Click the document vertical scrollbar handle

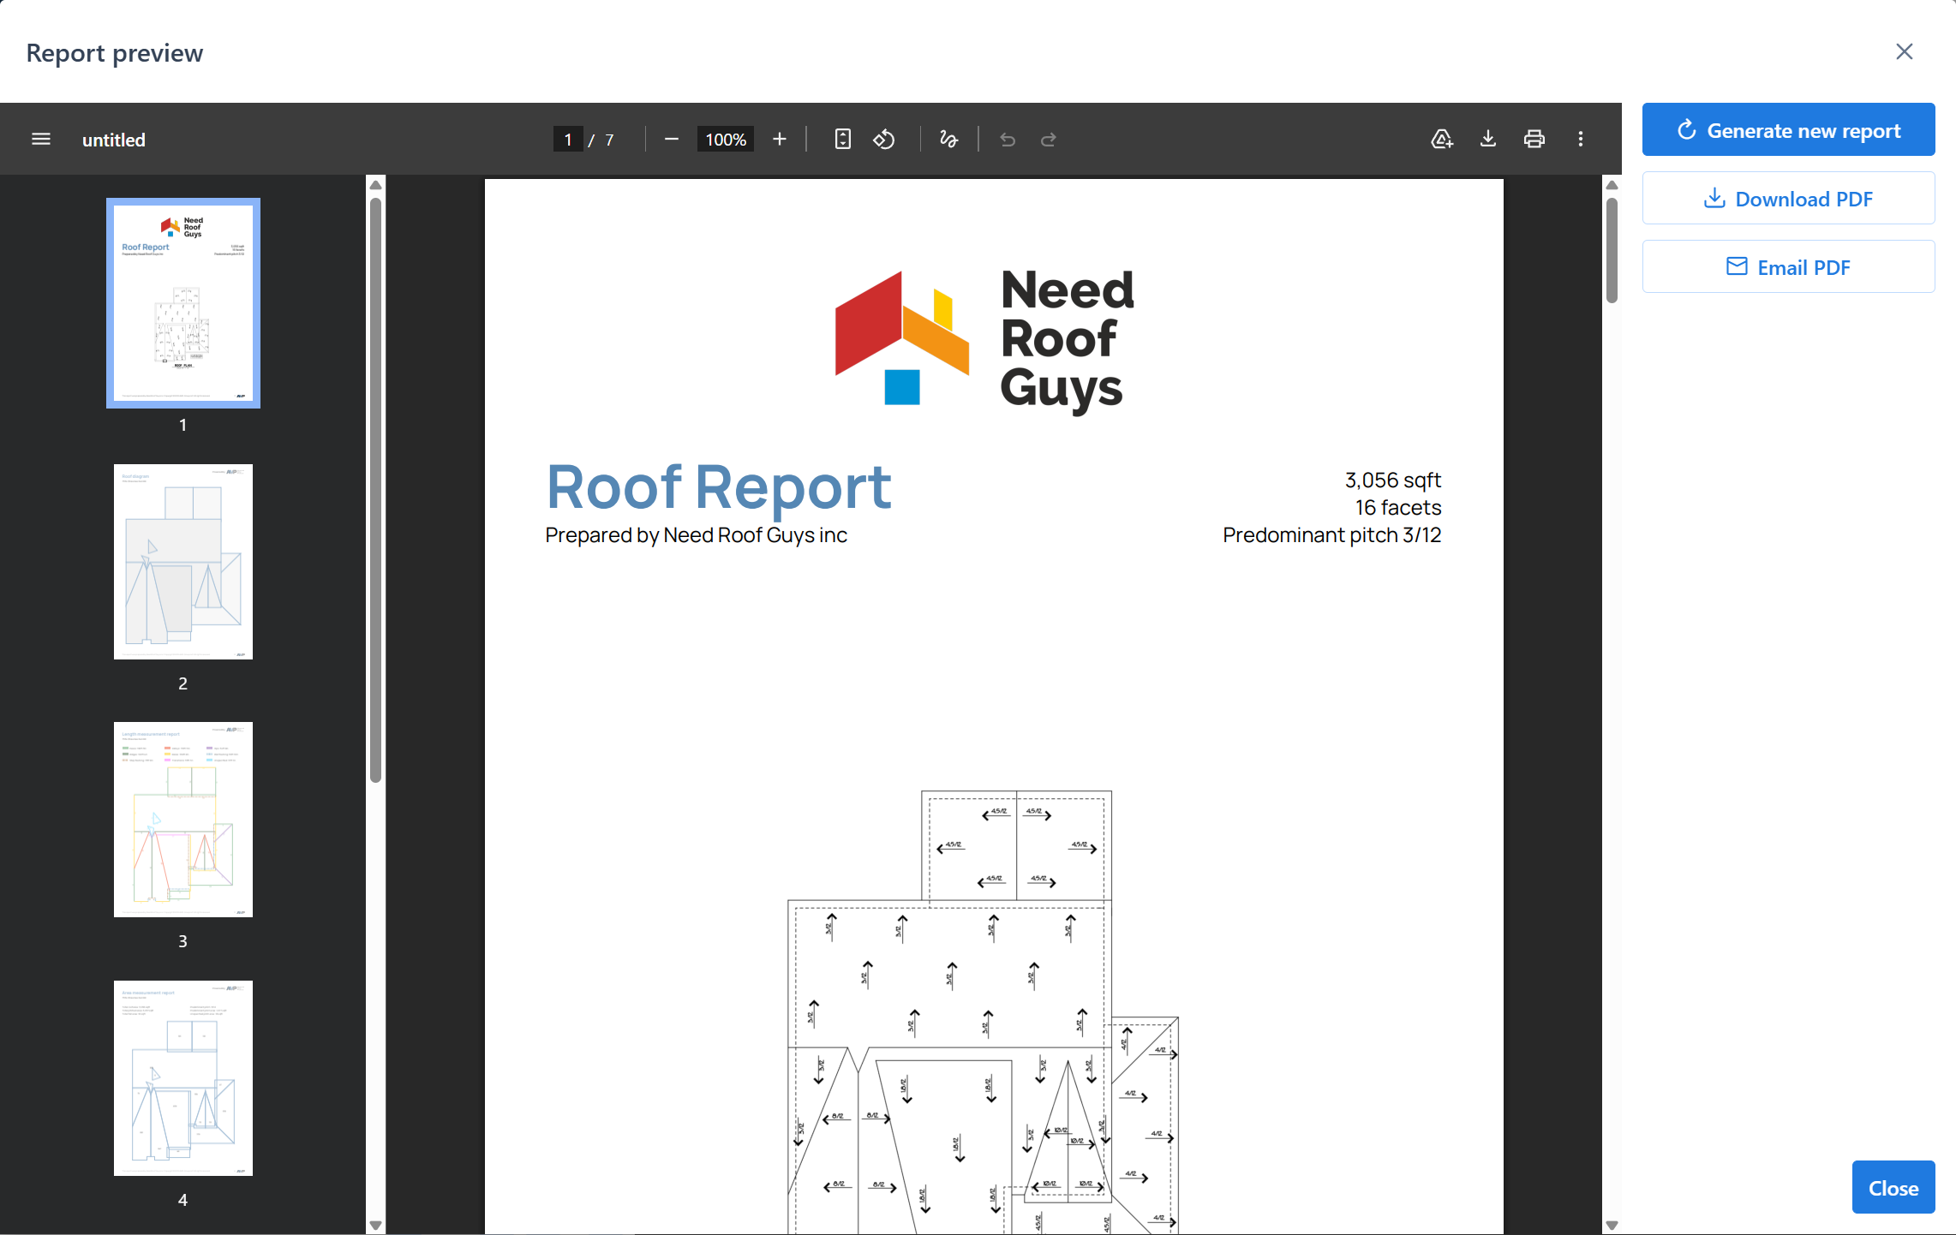(1612, 250)
